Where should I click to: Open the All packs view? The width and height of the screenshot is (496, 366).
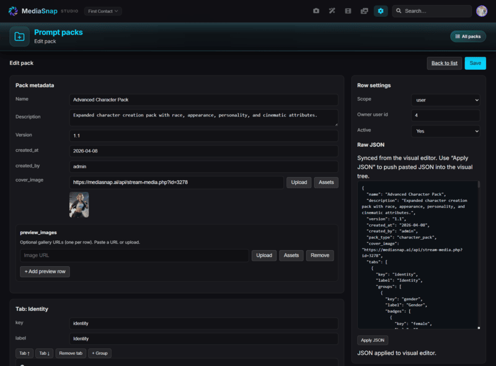[468, 36]
